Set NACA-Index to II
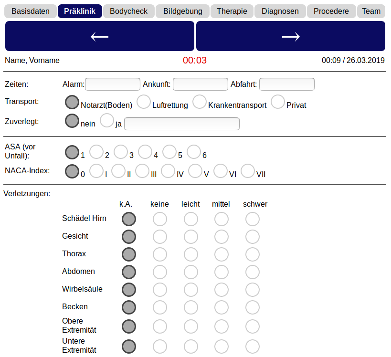The height and width of the screenshot is (357, 391). (x=118, y=171)
